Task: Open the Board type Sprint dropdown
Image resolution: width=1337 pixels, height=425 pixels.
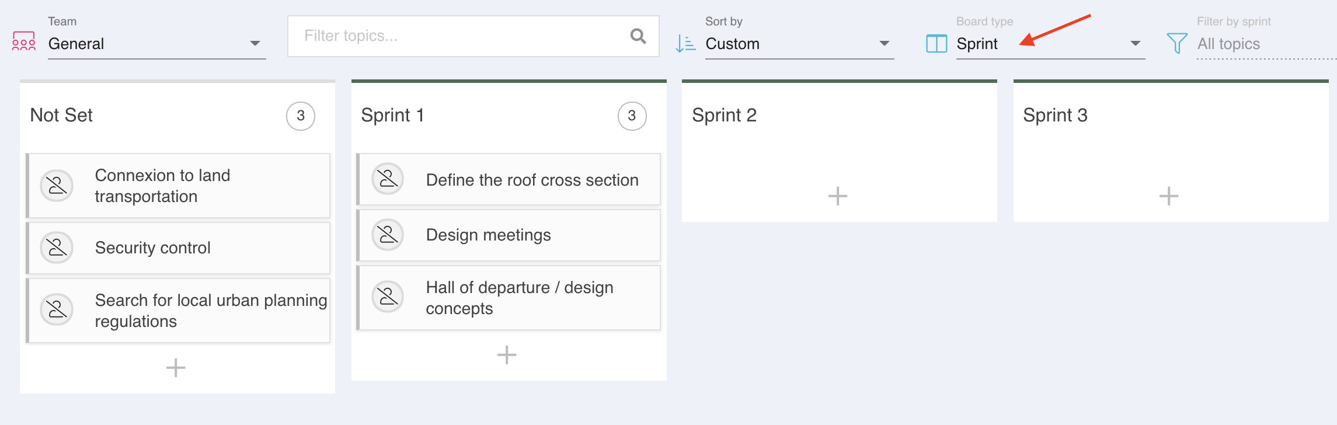Action: [x=1050, y=44]
